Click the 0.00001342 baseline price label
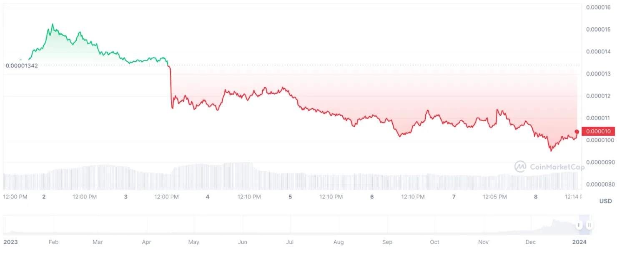 [x=21, y=65]
